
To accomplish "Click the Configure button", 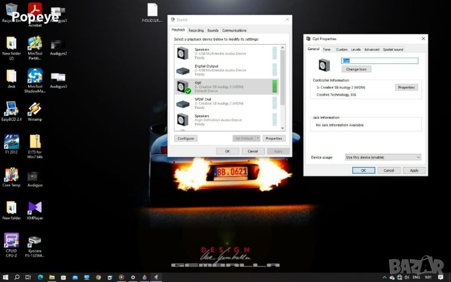I will click(x=185, y=138).
